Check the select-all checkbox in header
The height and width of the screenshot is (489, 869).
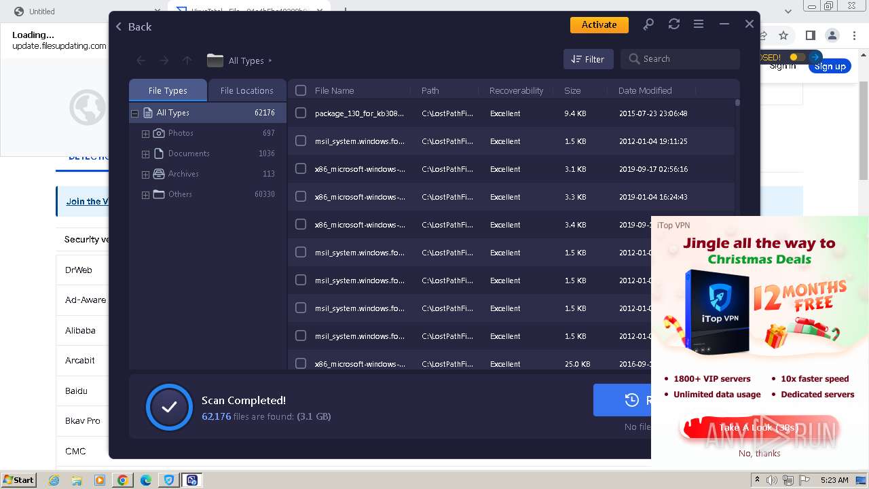(301, 90)
